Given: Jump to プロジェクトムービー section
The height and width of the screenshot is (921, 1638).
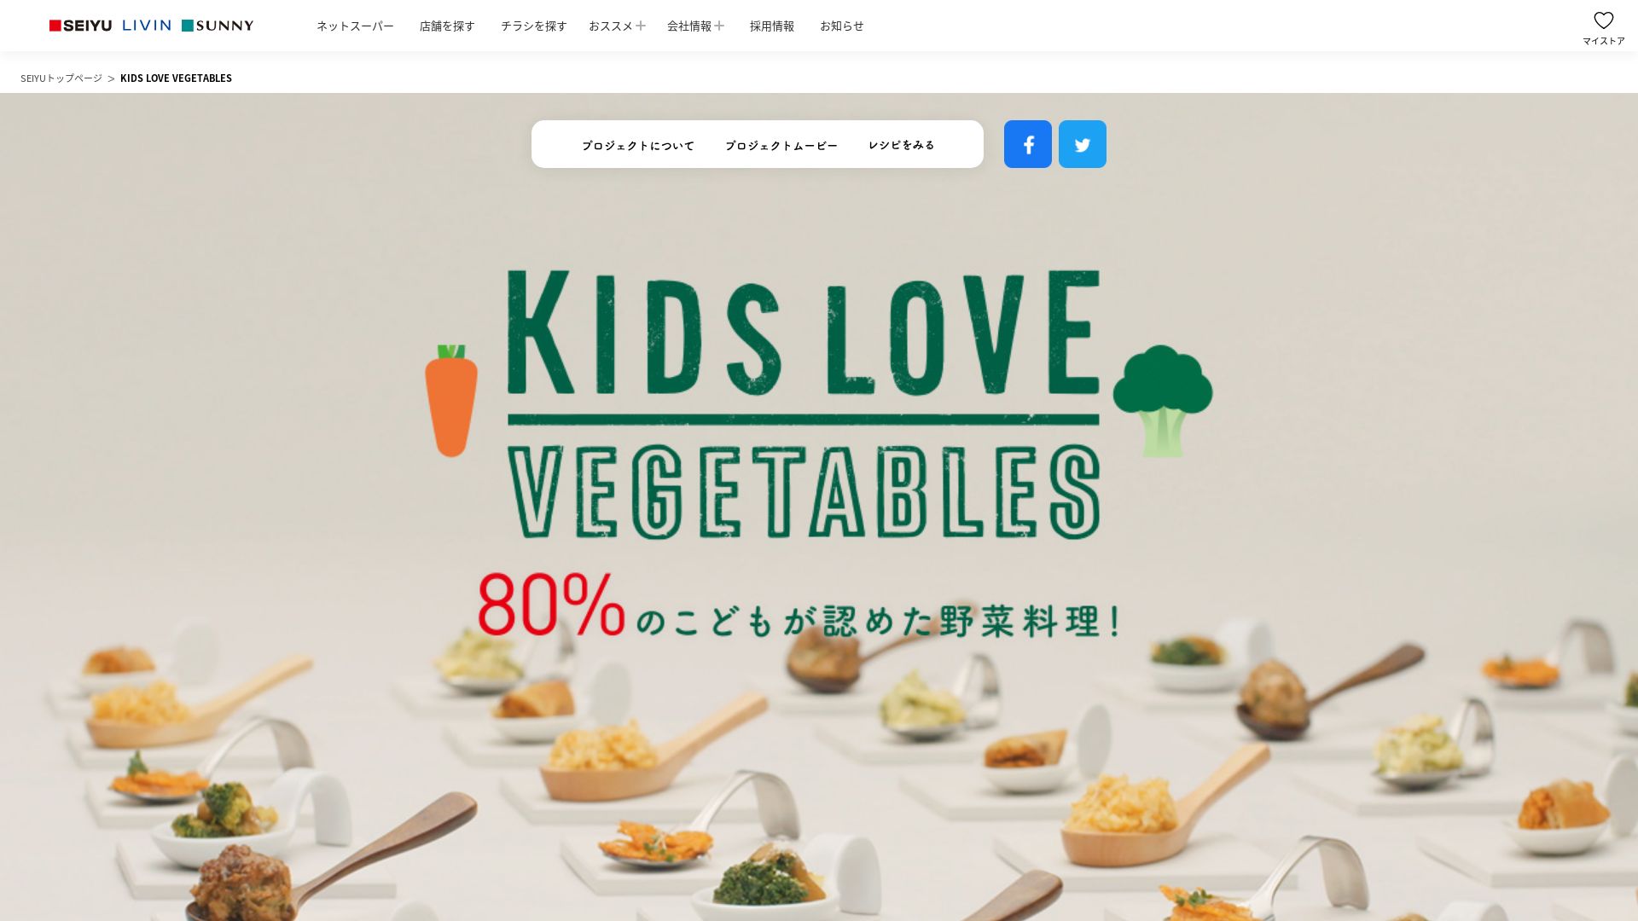Looking at the screenshot, I should coord(781,146).
